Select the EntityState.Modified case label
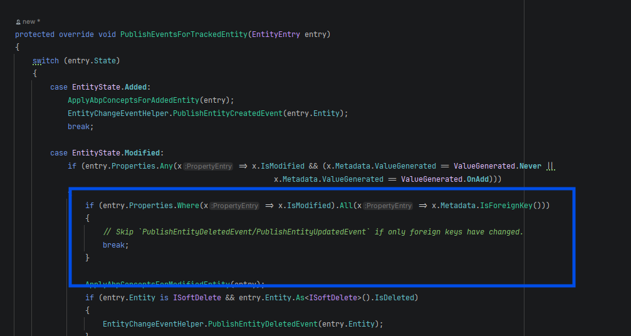 [x=117, y=153]
